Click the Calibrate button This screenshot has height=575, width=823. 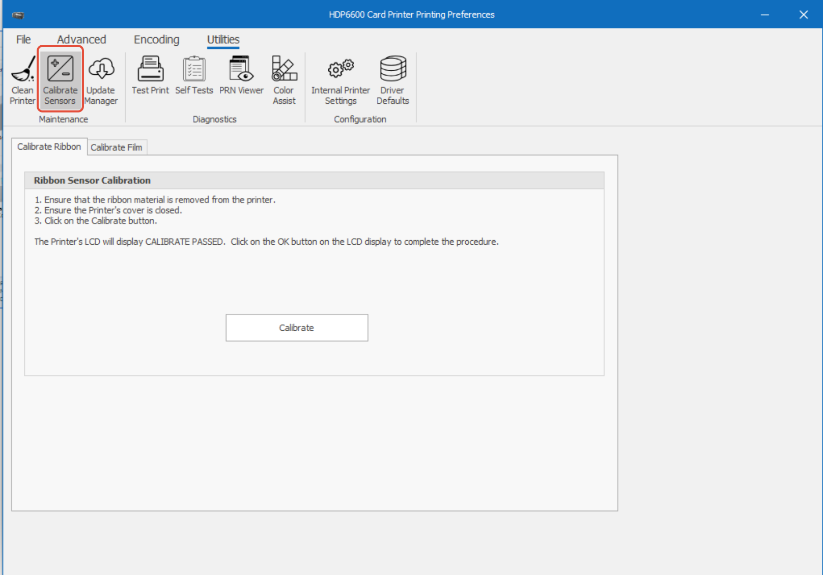pos(297,328)
